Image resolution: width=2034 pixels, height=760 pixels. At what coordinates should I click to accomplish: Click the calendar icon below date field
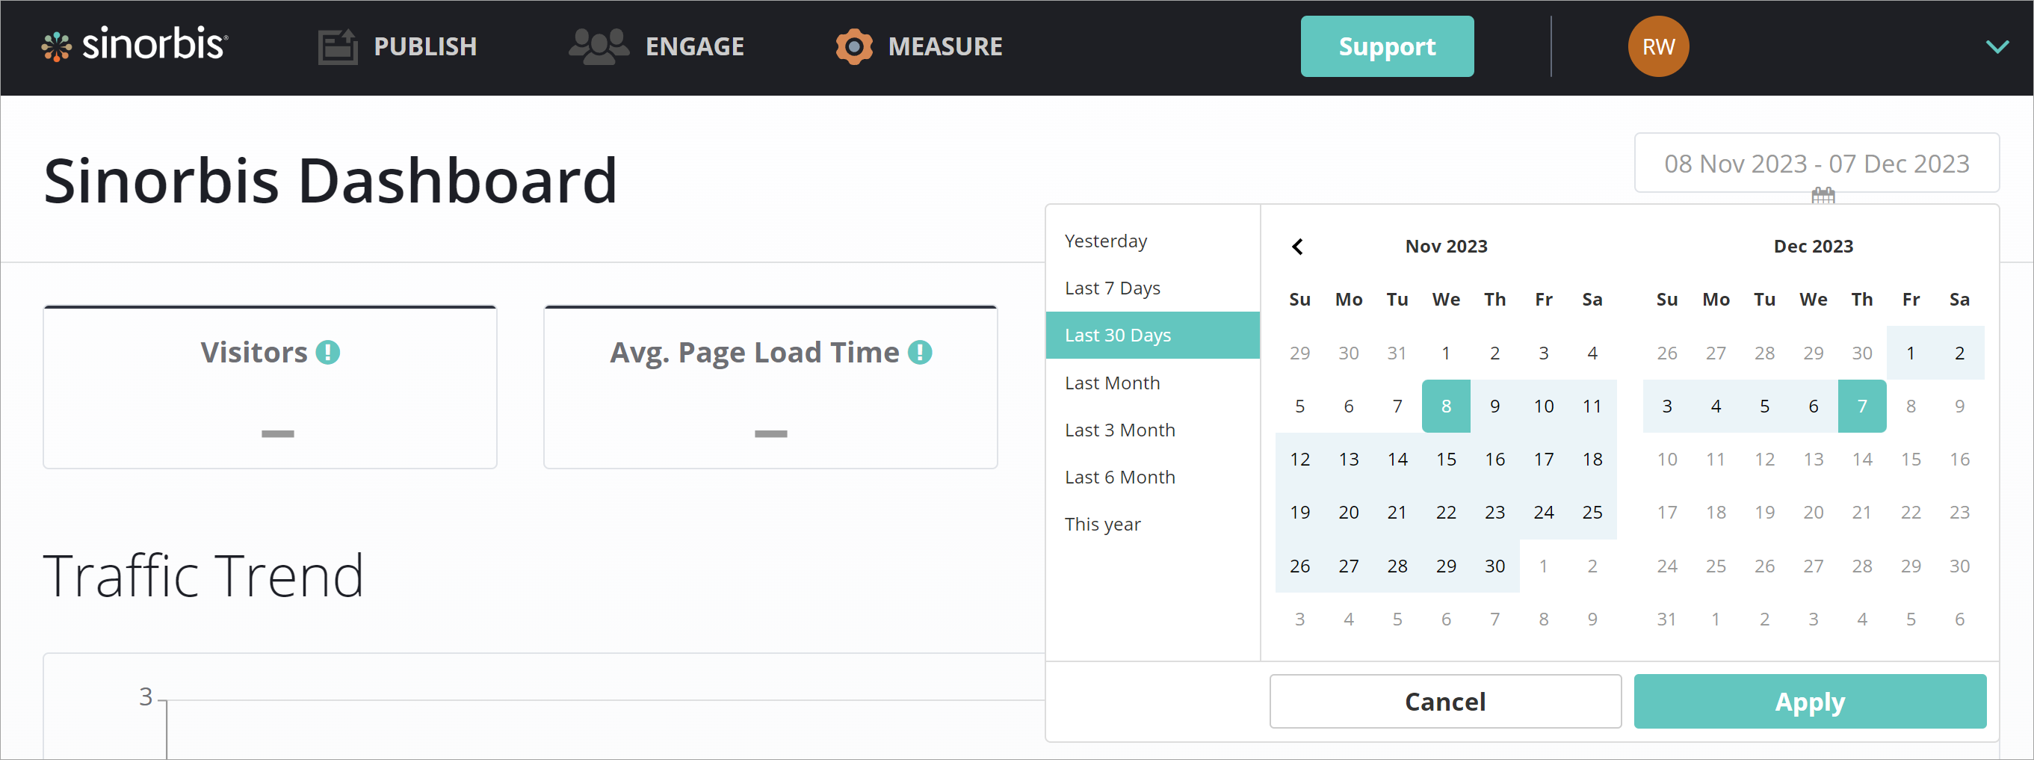1823,195
